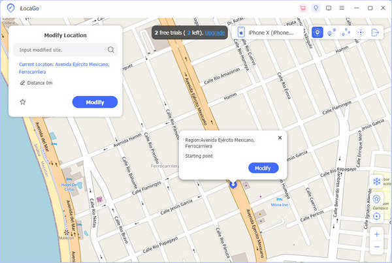This screenshot has height=263, width=392.
Task: Close the Region info popup
Action: (280, 138)
